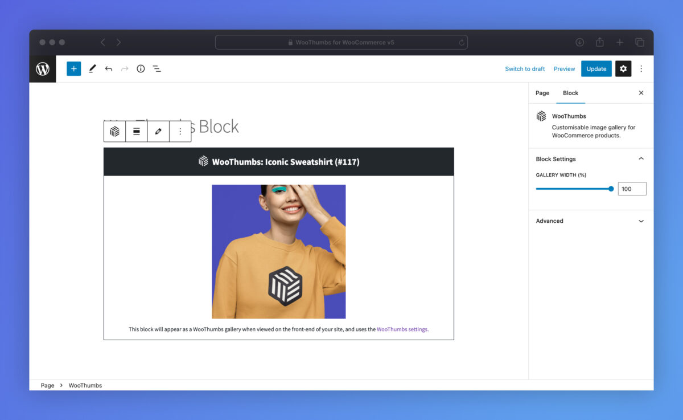Switch to the Page tab

click(542, 93)
